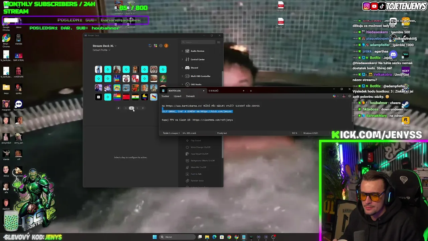Click in Stream Deck actions search field
The width and height of the screenshot is (428, 241).
click(198, 42)
